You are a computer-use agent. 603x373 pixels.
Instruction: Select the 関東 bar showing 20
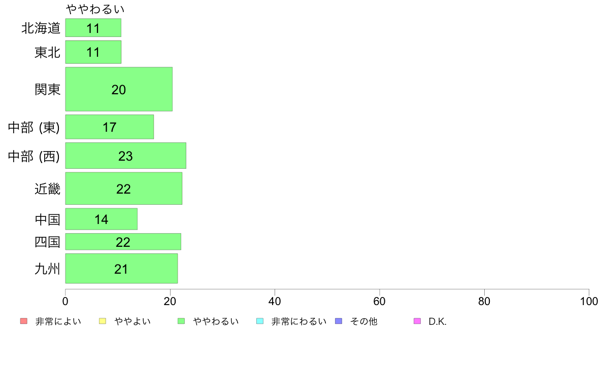(x=119, y=89)
